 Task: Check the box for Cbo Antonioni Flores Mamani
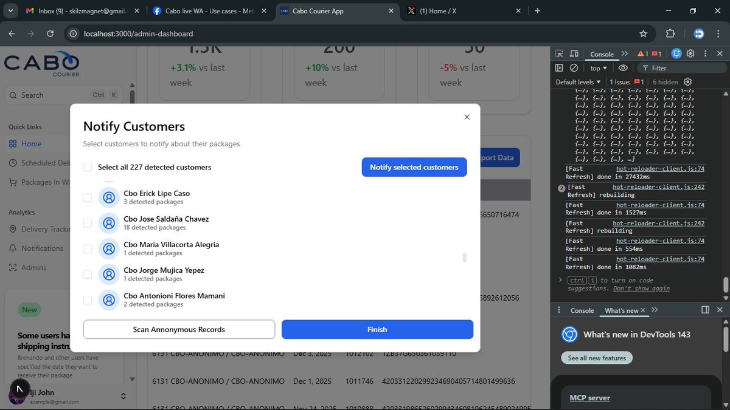tap(88, 299)
